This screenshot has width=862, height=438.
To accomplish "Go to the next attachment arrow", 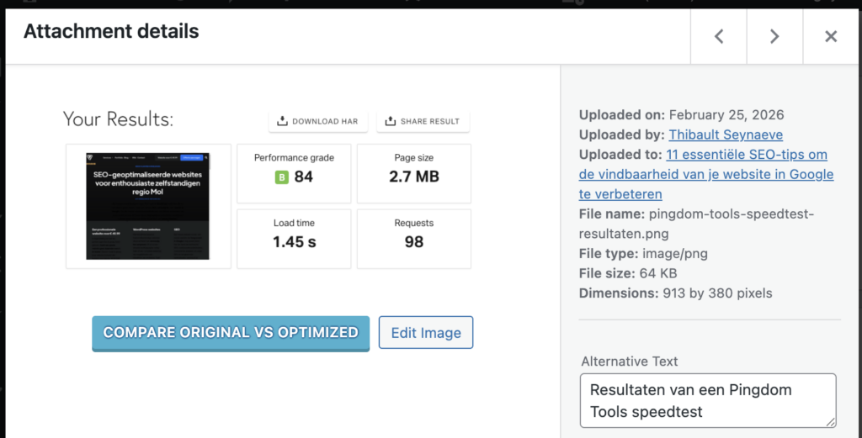I will click(x=774, y=36).
